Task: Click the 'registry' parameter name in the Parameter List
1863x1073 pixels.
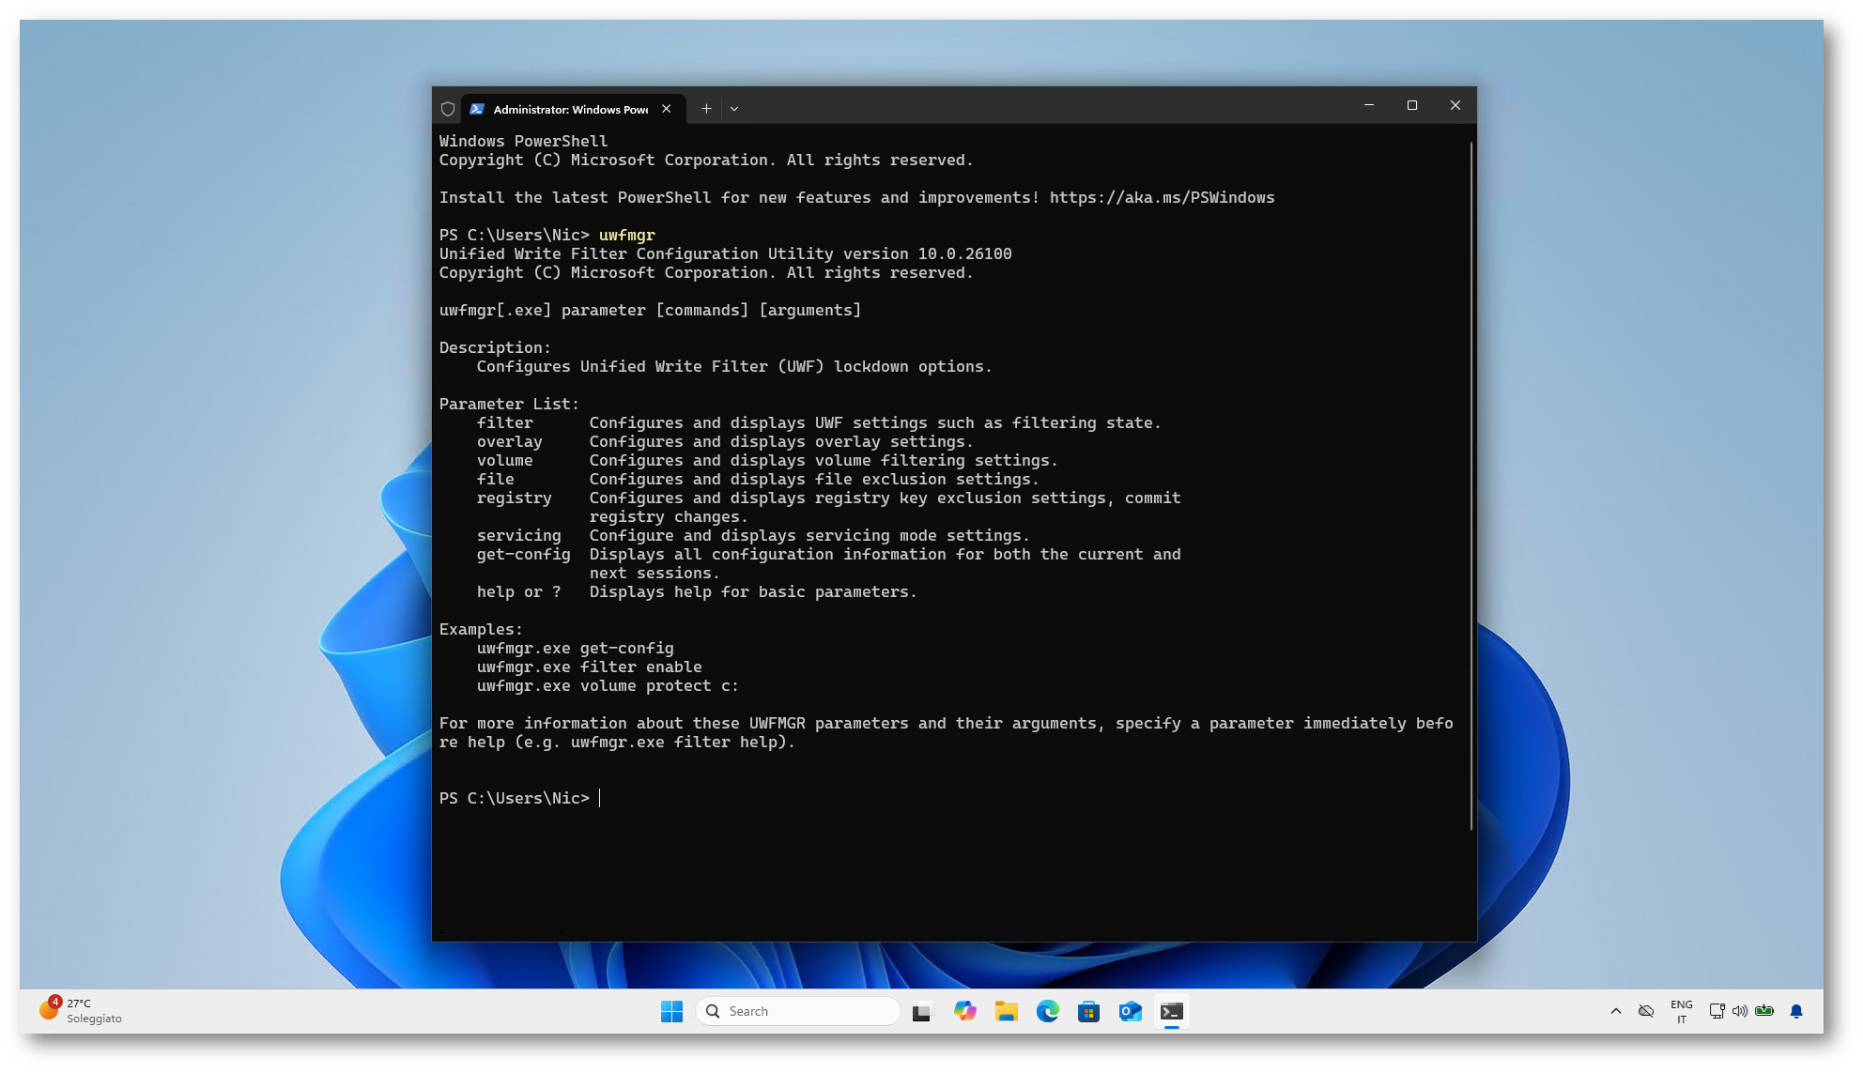Action: [x=514, y=498]
